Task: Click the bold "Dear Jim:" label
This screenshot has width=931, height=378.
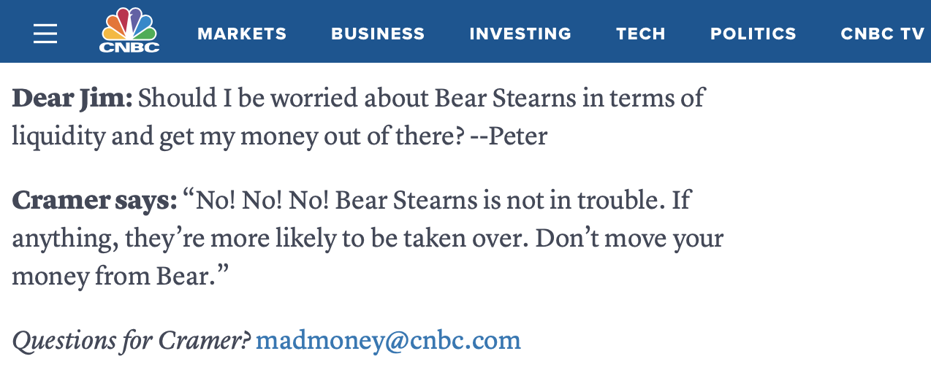Action: tap(72, 98)
